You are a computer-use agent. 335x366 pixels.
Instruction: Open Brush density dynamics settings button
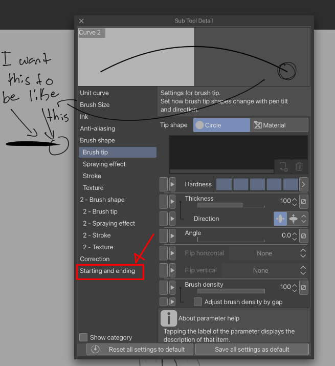pos(303,287)
